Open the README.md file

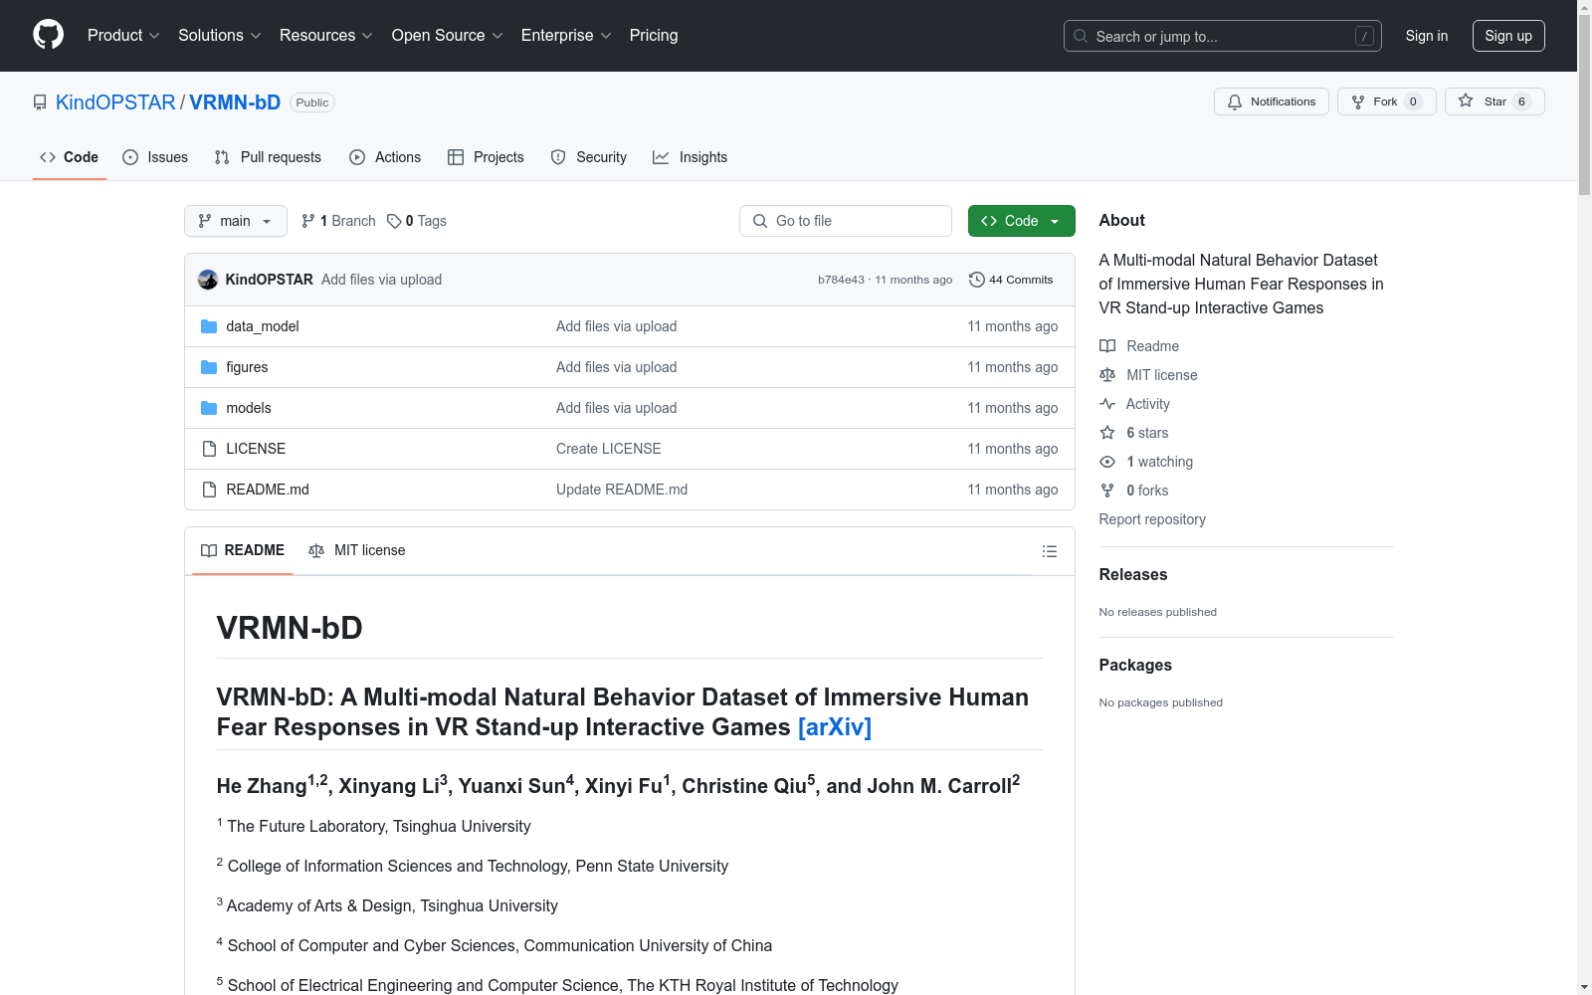click(268, 490)
